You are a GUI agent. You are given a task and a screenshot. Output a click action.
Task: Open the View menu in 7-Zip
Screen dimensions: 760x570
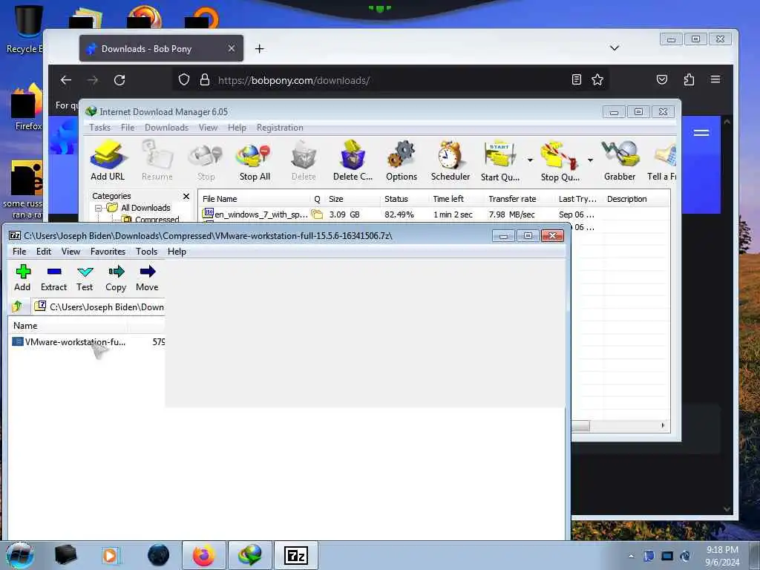click(71, 251)
